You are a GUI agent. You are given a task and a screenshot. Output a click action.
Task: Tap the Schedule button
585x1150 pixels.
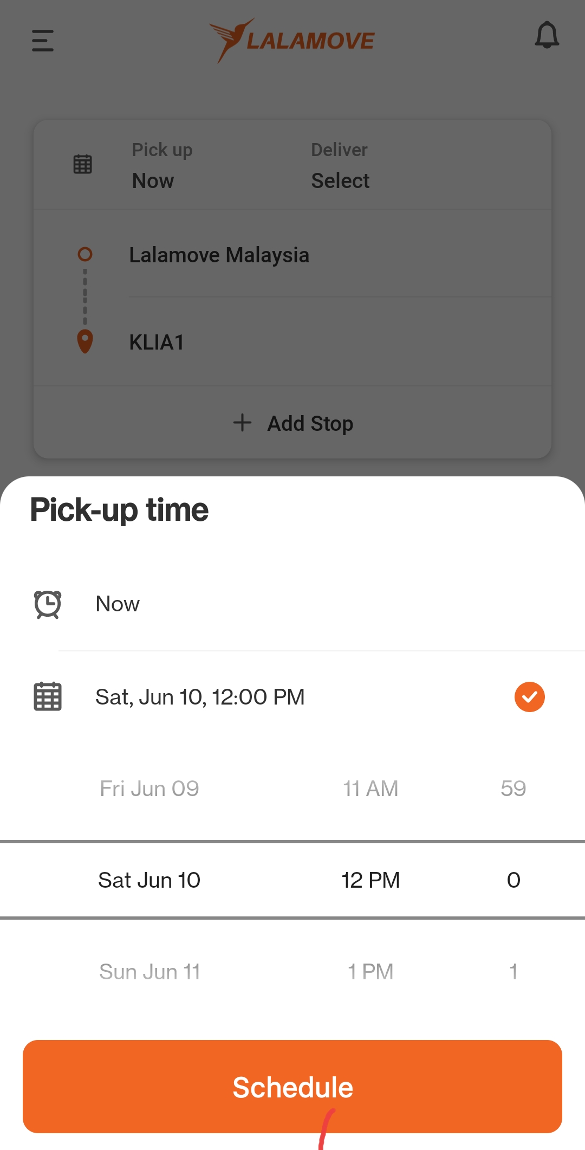[x=292, y=1087]
